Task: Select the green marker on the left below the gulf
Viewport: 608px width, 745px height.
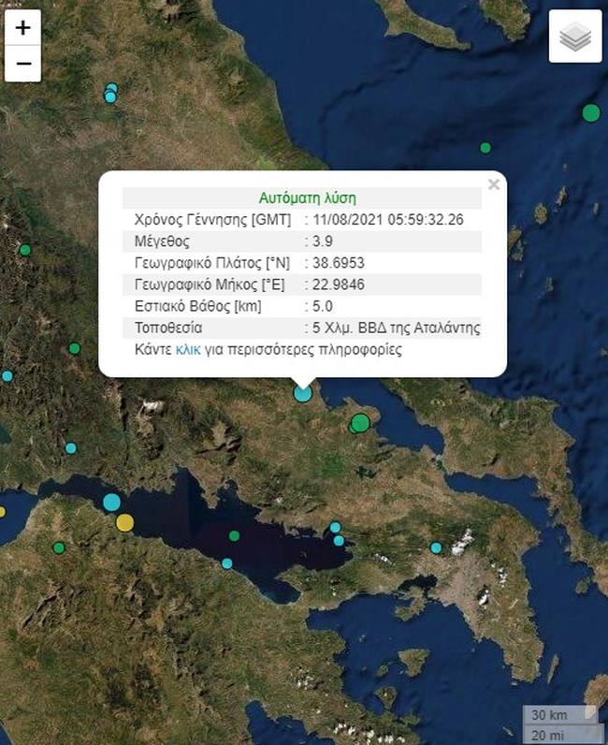Action: coord(59,548)
